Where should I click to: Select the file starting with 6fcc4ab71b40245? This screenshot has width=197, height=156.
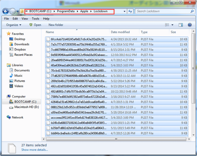[76, 39]
